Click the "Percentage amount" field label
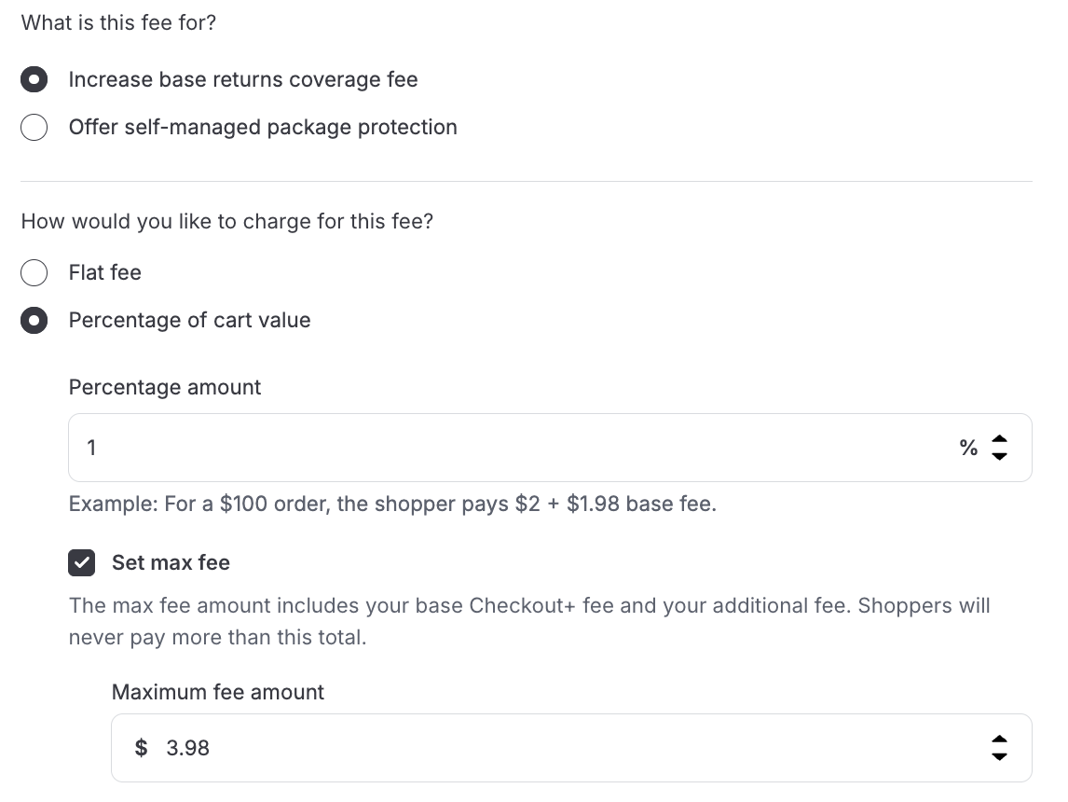Image resolution: width=1068 pixels, height=802 pixels. coord(165,388)
